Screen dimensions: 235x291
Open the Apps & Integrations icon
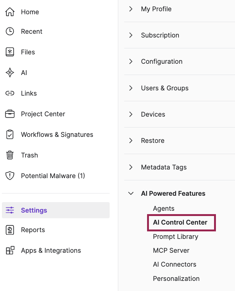coord(10,250)
